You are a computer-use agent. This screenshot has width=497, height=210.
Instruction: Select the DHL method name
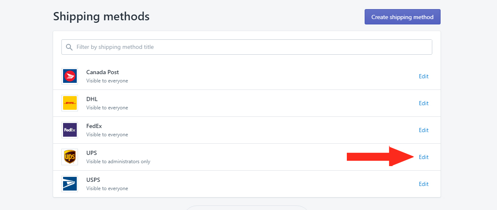[92, 99]
